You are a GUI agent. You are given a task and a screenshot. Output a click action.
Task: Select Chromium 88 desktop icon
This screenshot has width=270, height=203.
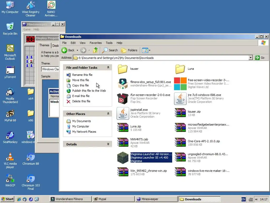[31, 159]
